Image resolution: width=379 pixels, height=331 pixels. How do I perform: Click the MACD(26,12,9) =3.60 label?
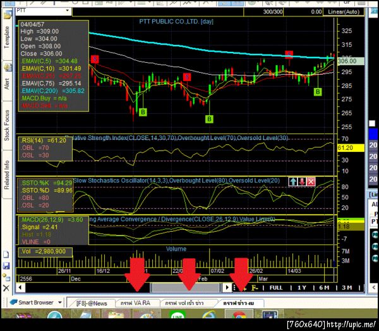[x=52, y=220]
